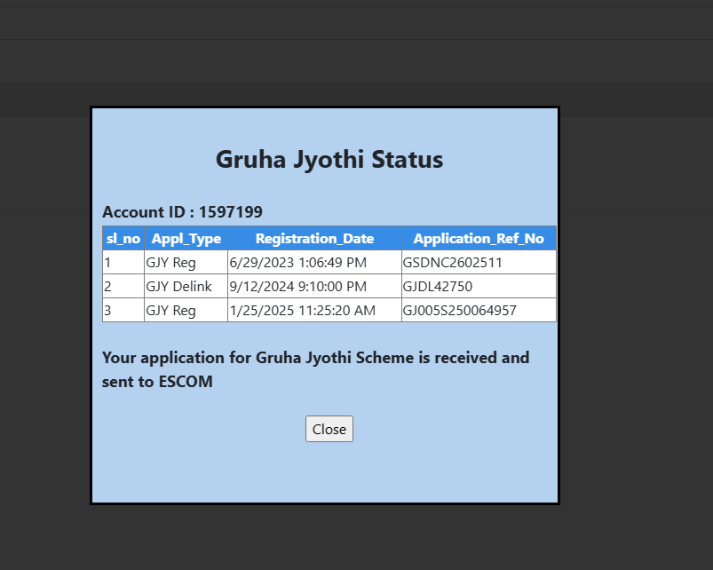
Task: Select the Registration_Date column header
Action: click(314, 238)
